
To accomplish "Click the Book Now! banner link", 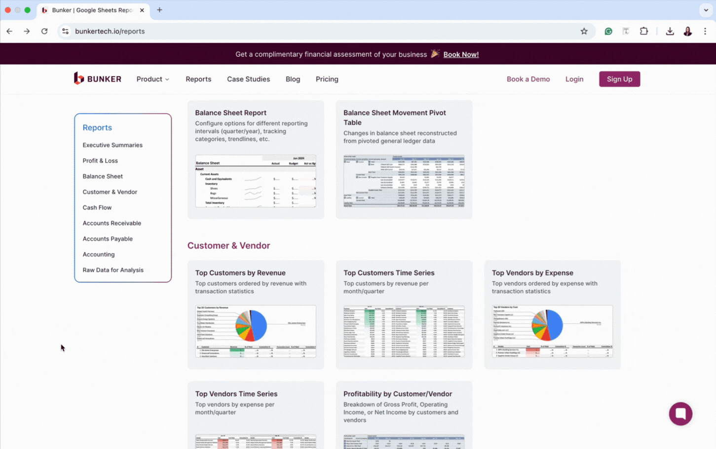I will click(461, 54).
